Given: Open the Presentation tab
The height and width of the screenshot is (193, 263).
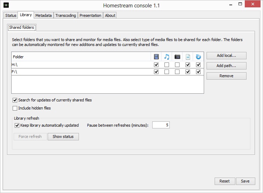Looking at the screenshot, I should tap(90, 15).
